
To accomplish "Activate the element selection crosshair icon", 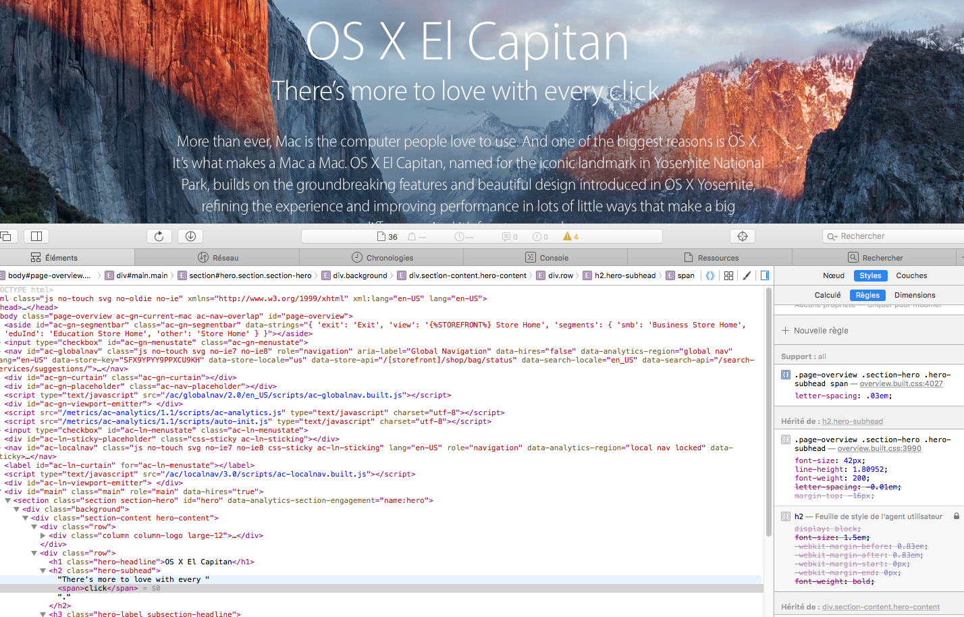I will point(743,236).
